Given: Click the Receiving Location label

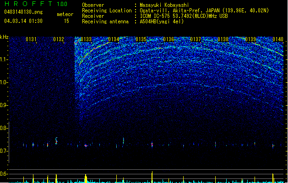Looking at the screenshot, I should tap(107, 11).
